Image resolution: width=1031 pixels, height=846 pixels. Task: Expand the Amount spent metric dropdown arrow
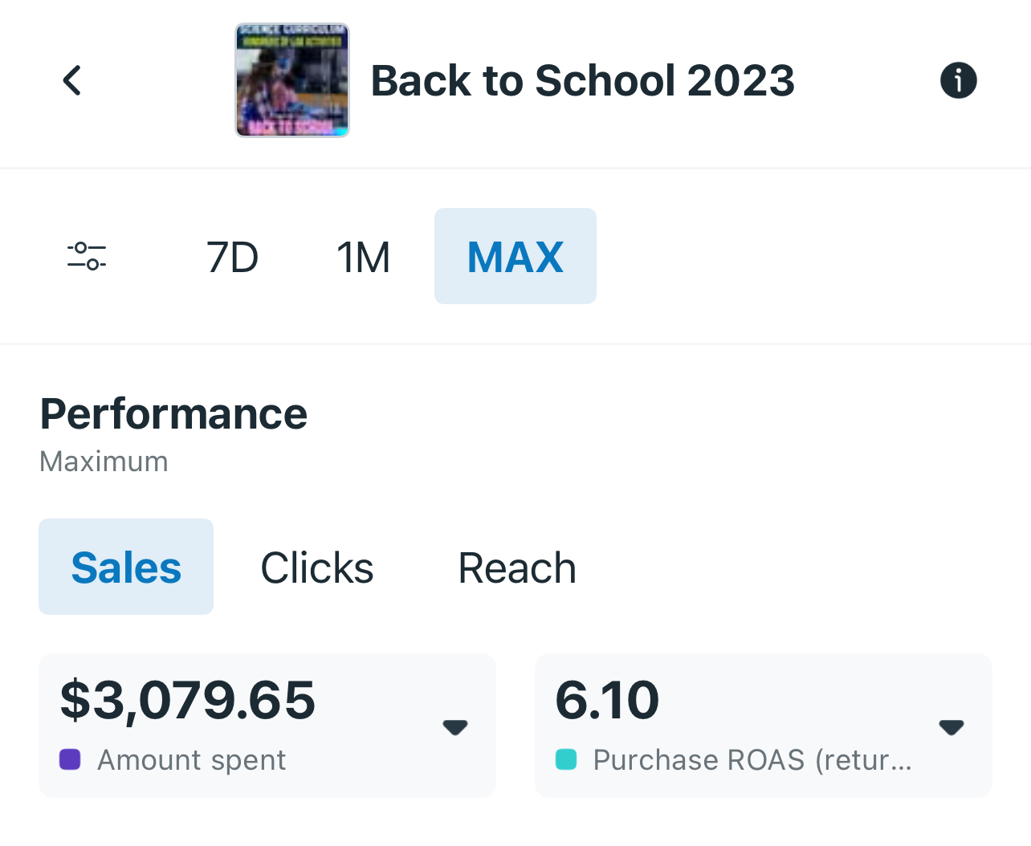tap(455, 727)
